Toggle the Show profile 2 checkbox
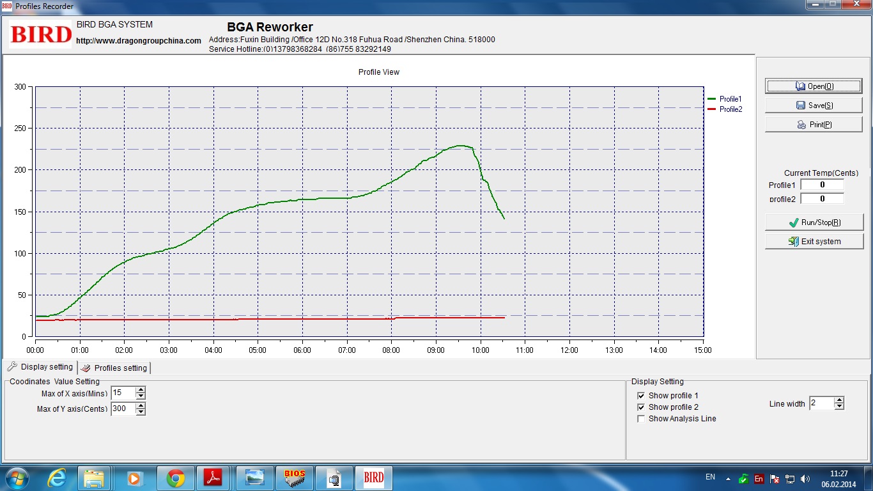This screenshot has height=491, width=873. point(641,407)
